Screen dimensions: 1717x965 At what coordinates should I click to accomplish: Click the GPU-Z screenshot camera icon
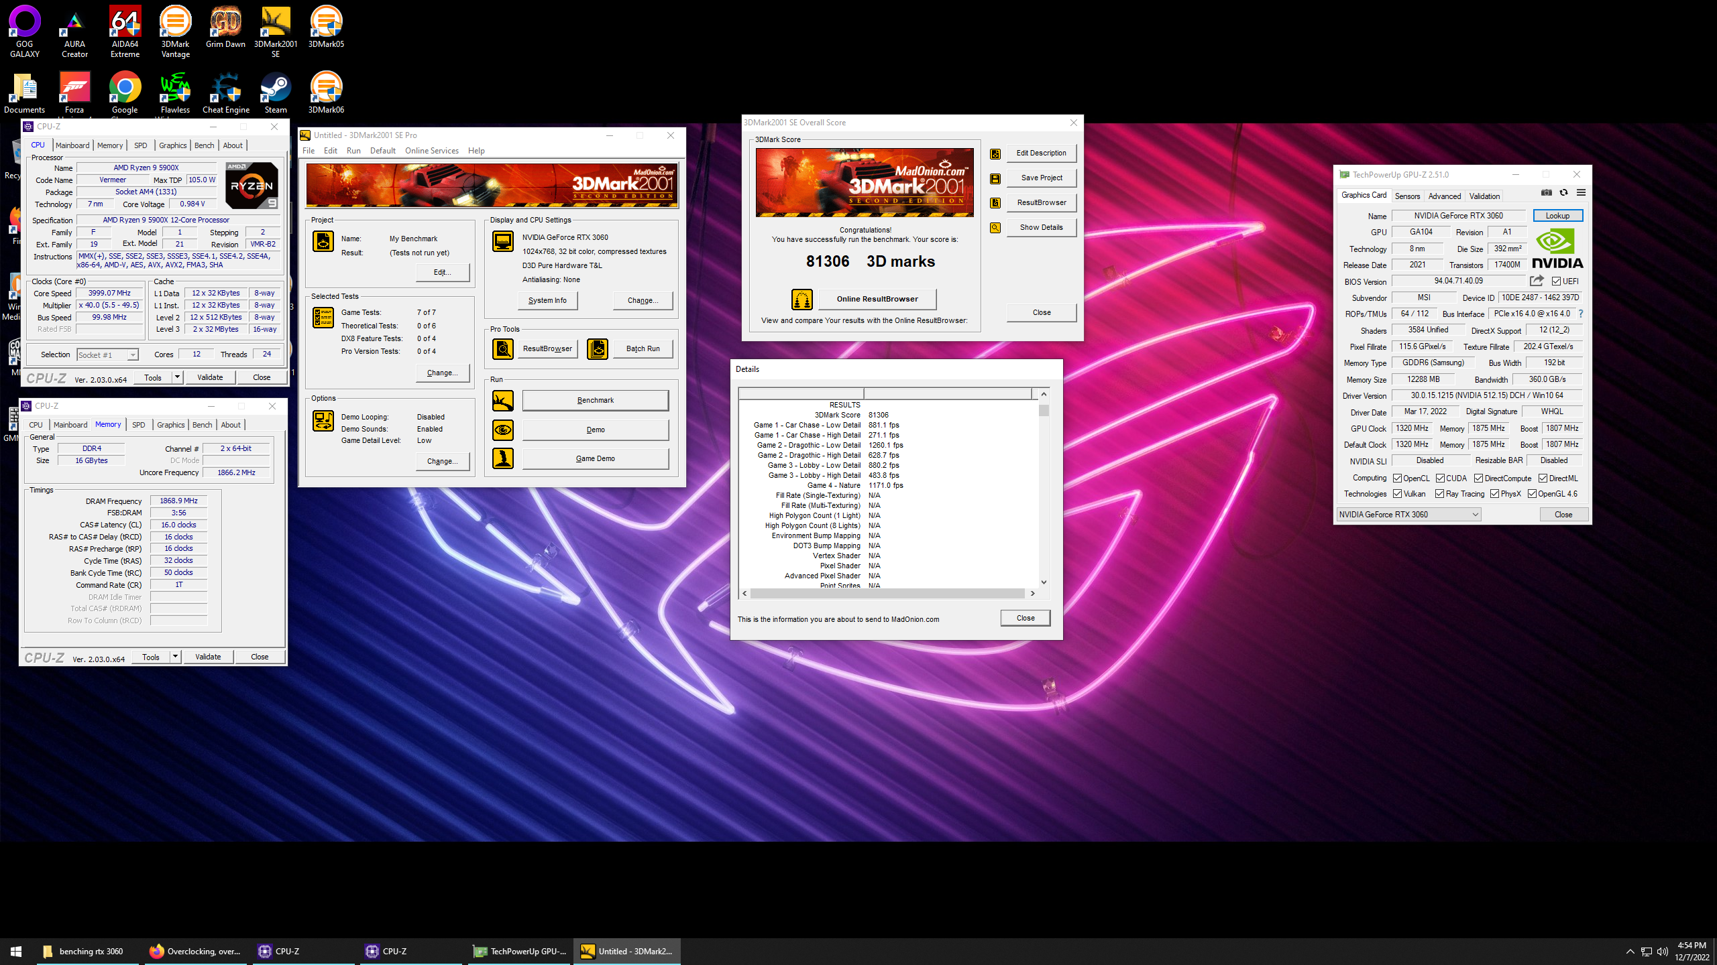(1547, 193)
